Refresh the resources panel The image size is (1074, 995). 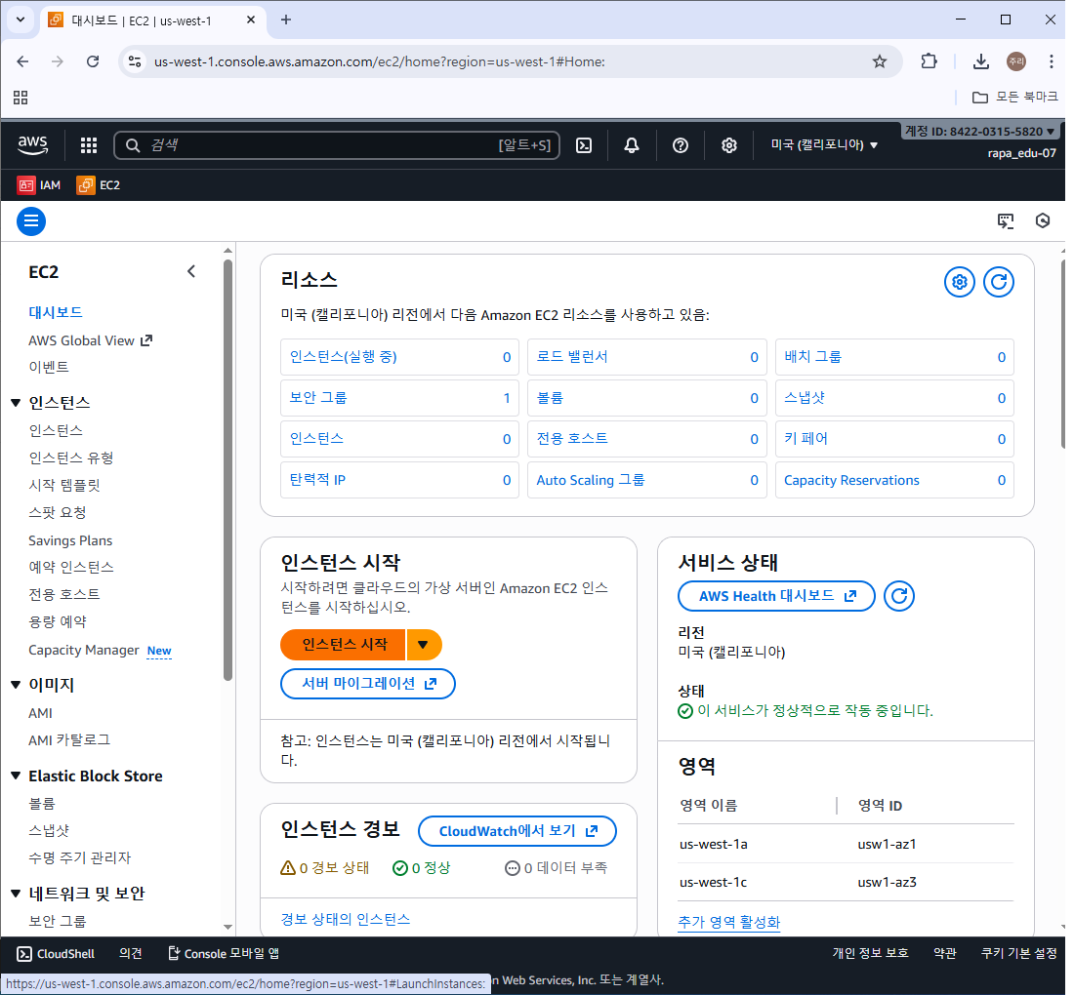point(999,282)
